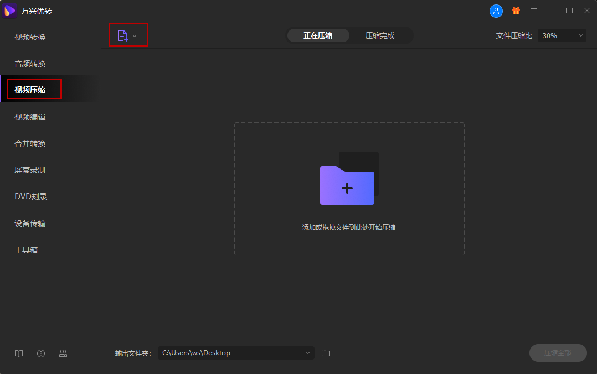This screenshot has height=374, width=597.
Task: Maximize the application window
Action: (x=569, y=11)
